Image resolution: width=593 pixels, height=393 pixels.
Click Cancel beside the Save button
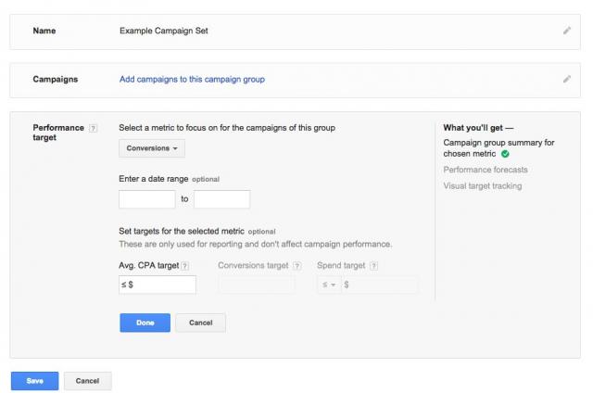(87, 381)
